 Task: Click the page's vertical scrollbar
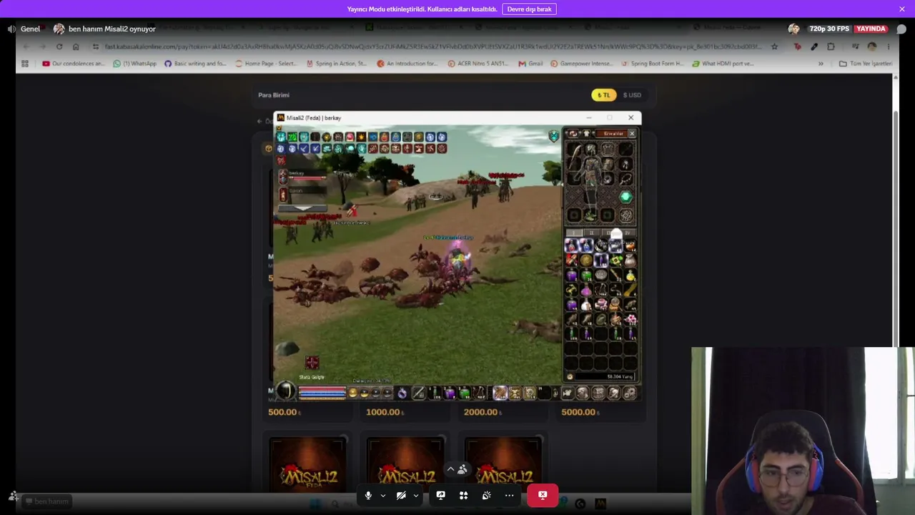[x=896, y=229]
